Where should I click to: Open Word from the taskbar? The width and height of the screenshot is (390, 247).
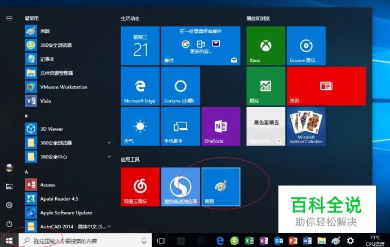click(x=307, y=241)
